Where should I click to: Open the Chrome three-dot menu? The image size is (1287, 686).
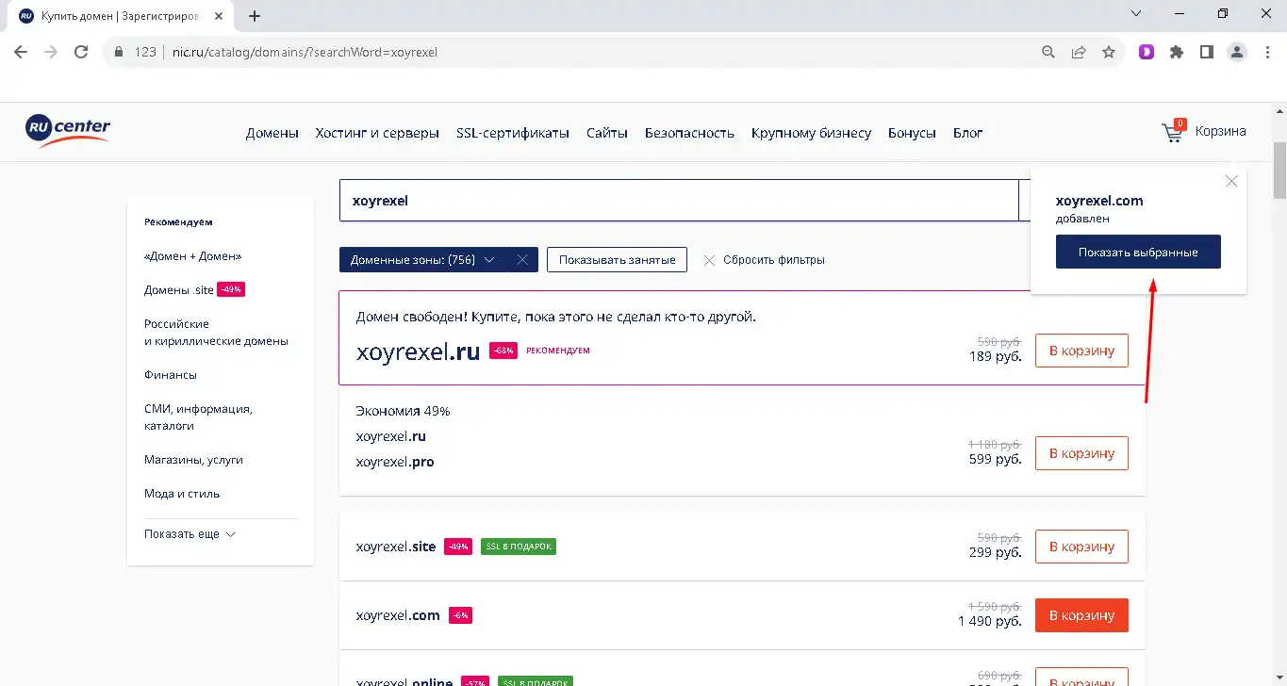[1267, 52]
